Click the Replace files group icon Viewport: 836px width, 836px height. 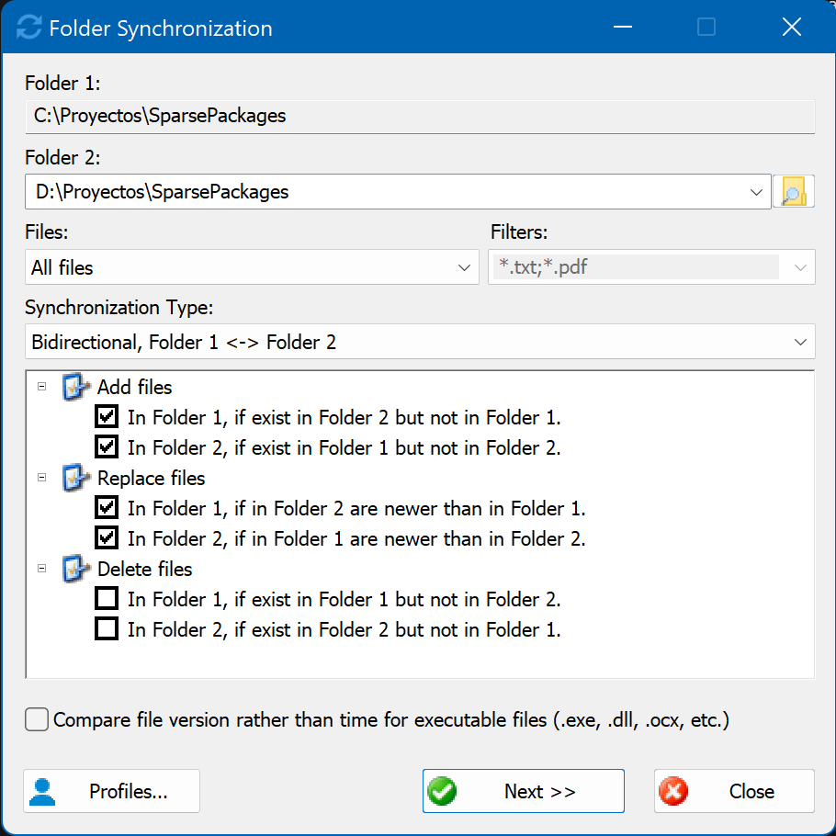point(75,478)
